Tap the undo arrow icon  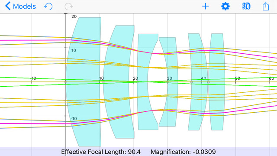click(x=48, y=6)
